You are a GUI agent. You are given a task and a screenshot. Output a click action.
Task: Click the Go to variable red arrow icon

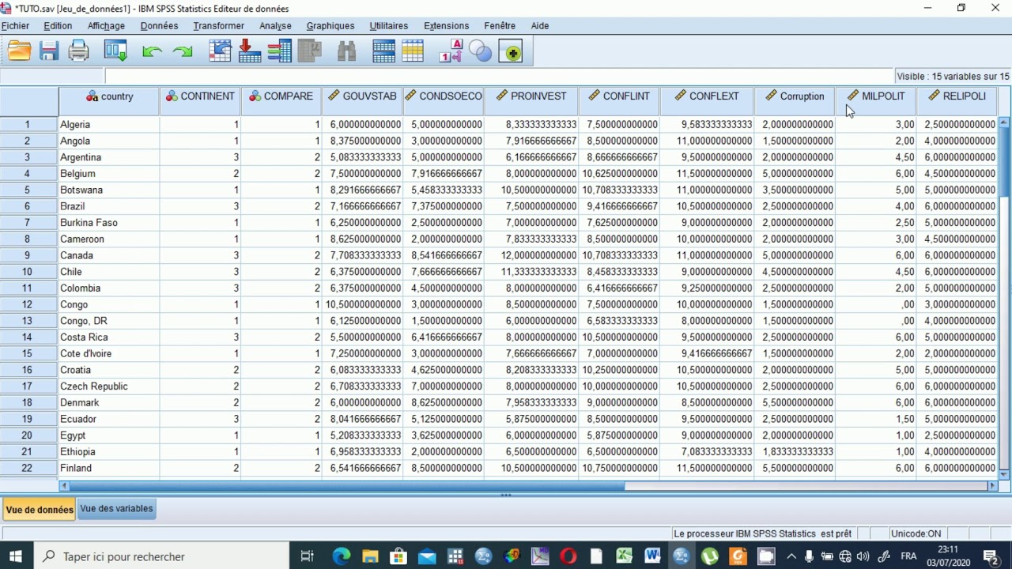[249, 51]
